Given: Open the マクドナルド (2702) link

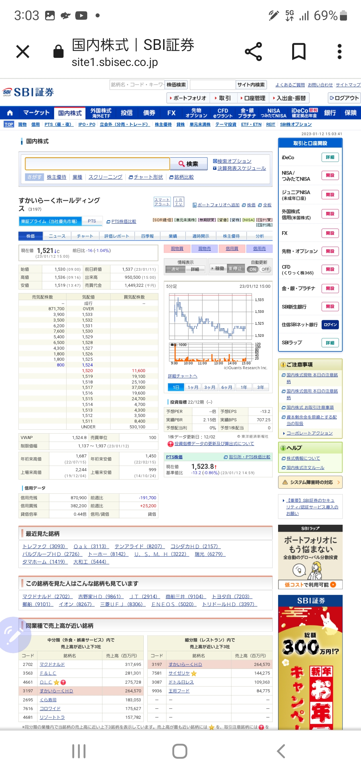Looking at the screenshot, I should [x=47, y=596].
